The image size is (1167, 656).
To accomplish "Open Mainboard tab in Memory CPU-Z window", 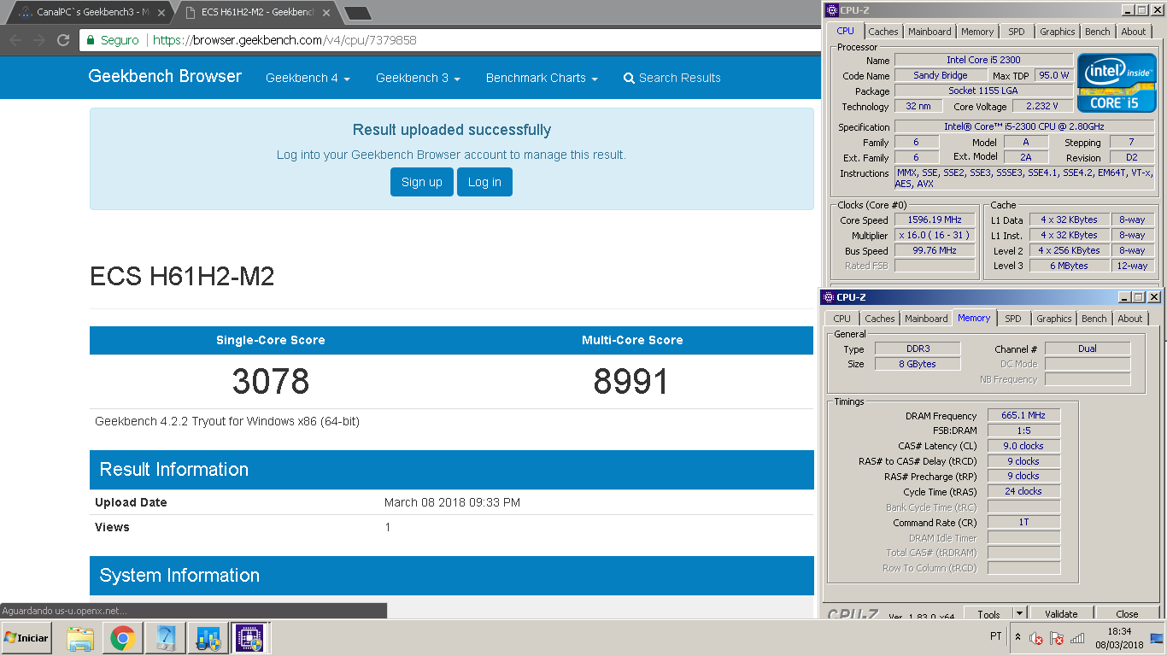I will (926, 319).
